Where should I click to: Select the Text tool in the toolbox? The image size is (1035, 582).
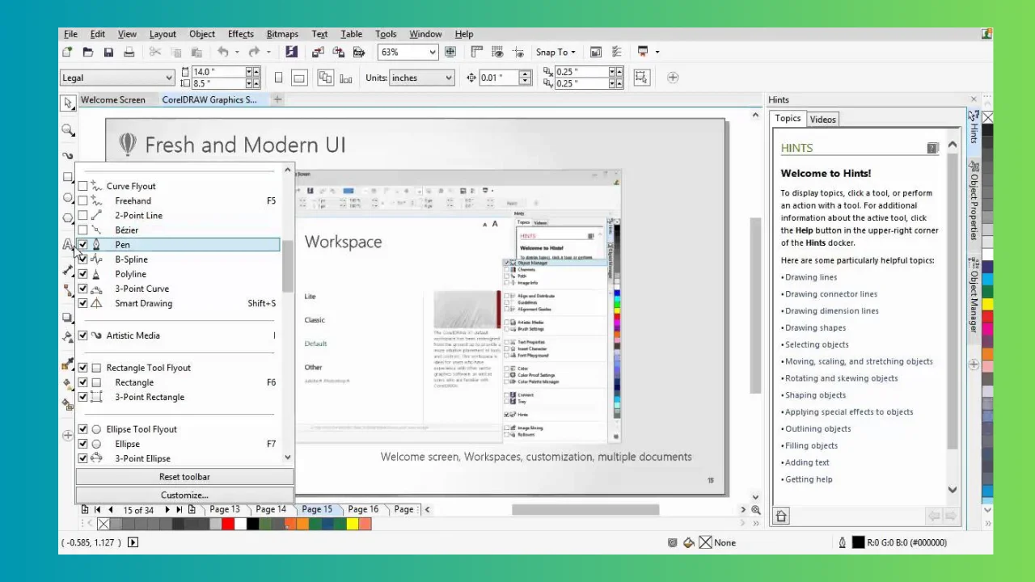pos(68,244)
